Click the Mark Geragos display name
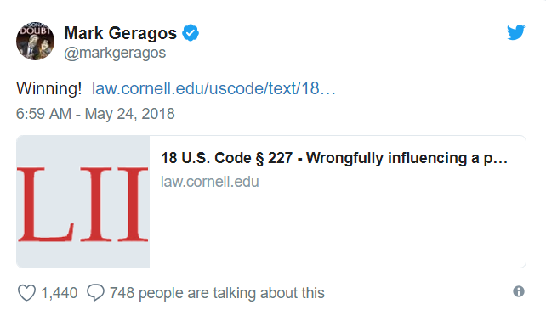This screenshot has height=310, width=546. click(120, 33)
